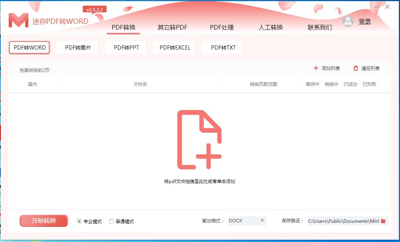Switch to PDF转图片 mode
Image resolution: width=400 pixels, height=242 pixels.
point(77,47)
